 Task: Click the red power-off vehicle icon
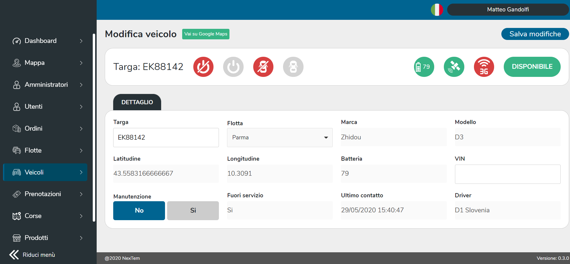tap(203, 67)
